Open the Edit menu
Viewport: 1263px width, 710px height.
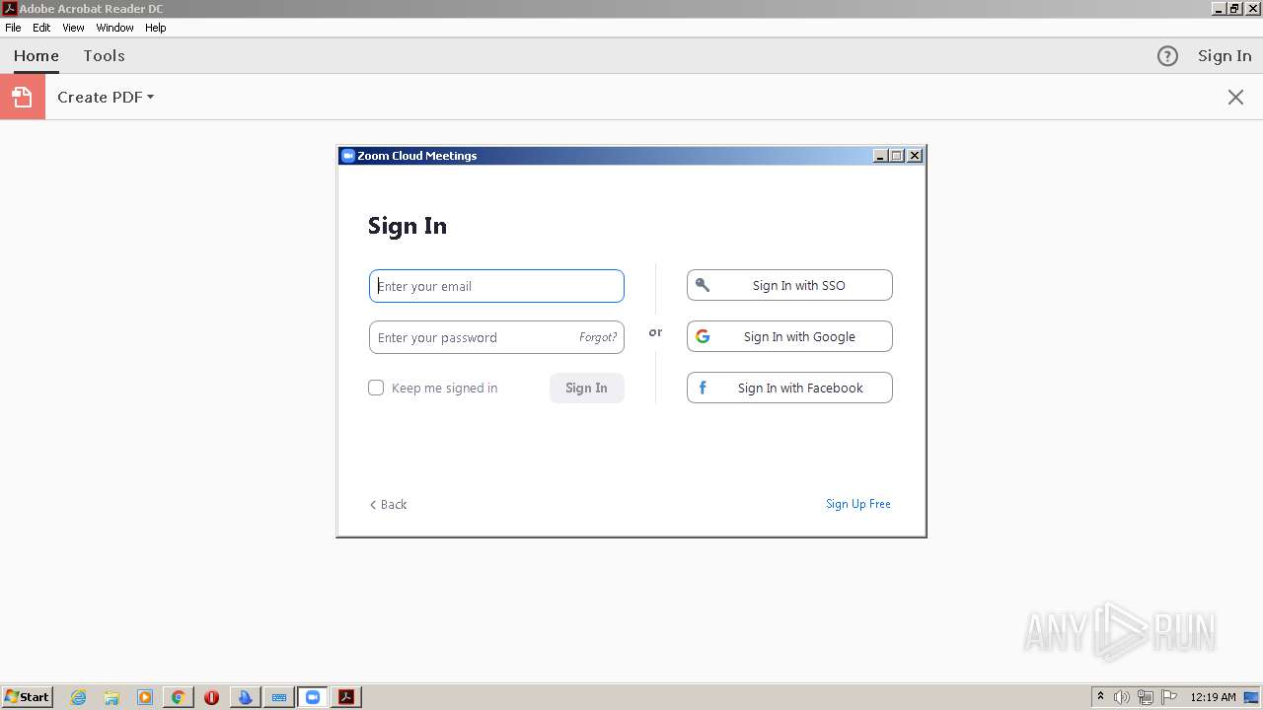click(41, 28)
